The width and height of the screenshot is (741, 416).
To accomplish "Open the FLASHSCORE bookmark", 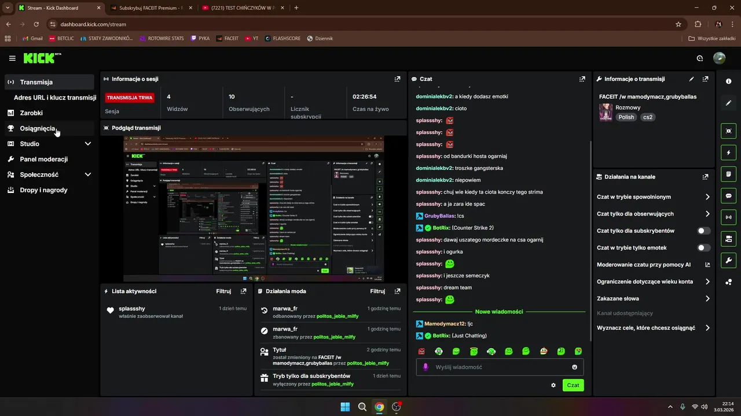I will pos(283,39).
